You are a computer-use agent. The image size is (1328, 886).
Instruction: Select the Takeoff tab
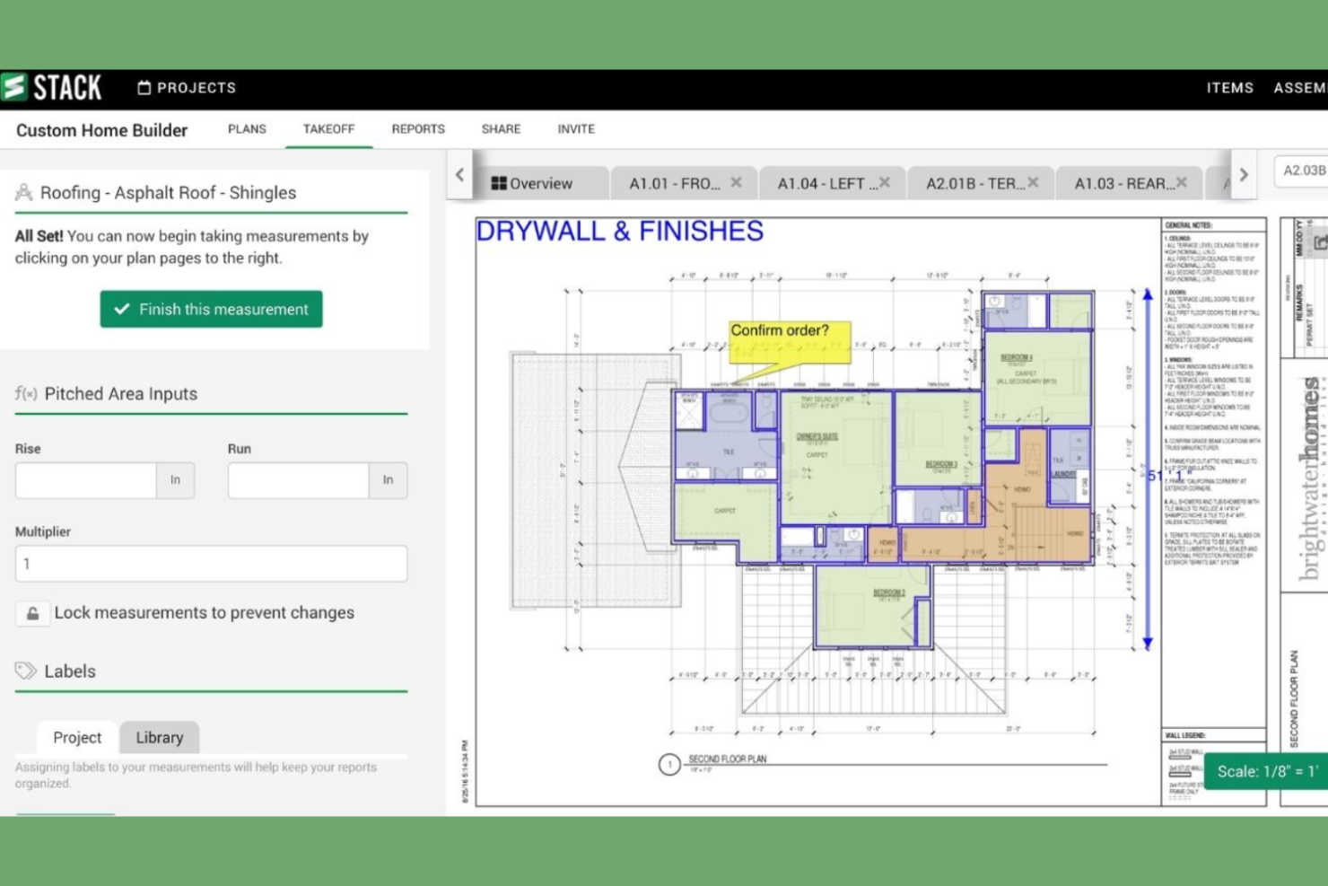pyautogui.click(x=328, y=129)
